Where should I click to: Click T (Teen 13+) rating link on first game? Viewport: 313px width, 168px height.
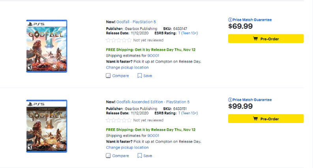[188, 33]
